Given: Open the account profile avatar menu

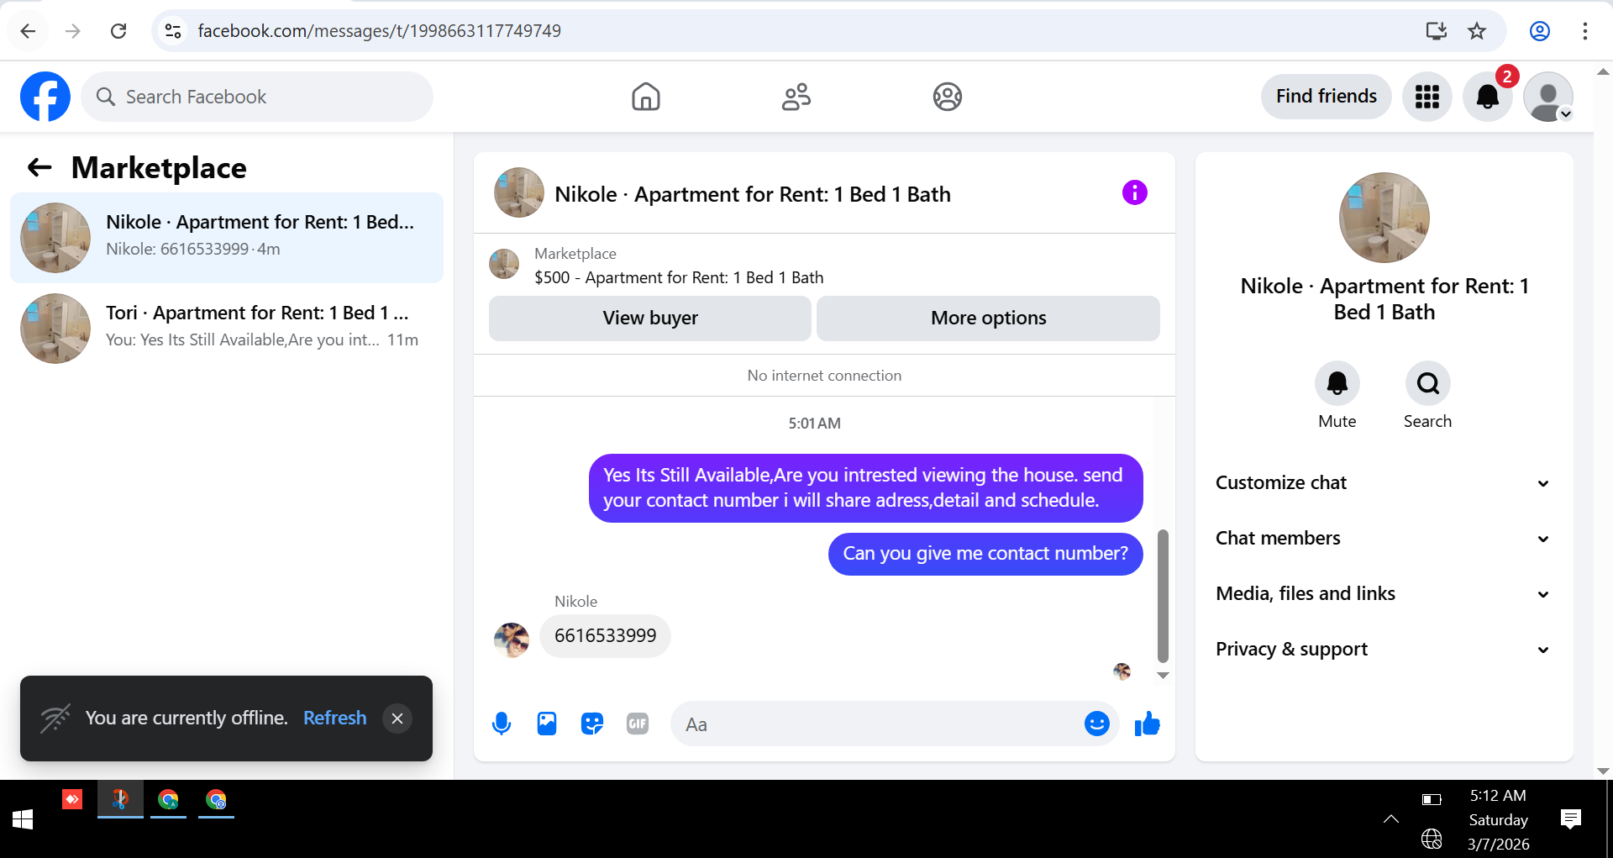Looking at the screenshot, I should [x=1548, y=97].
